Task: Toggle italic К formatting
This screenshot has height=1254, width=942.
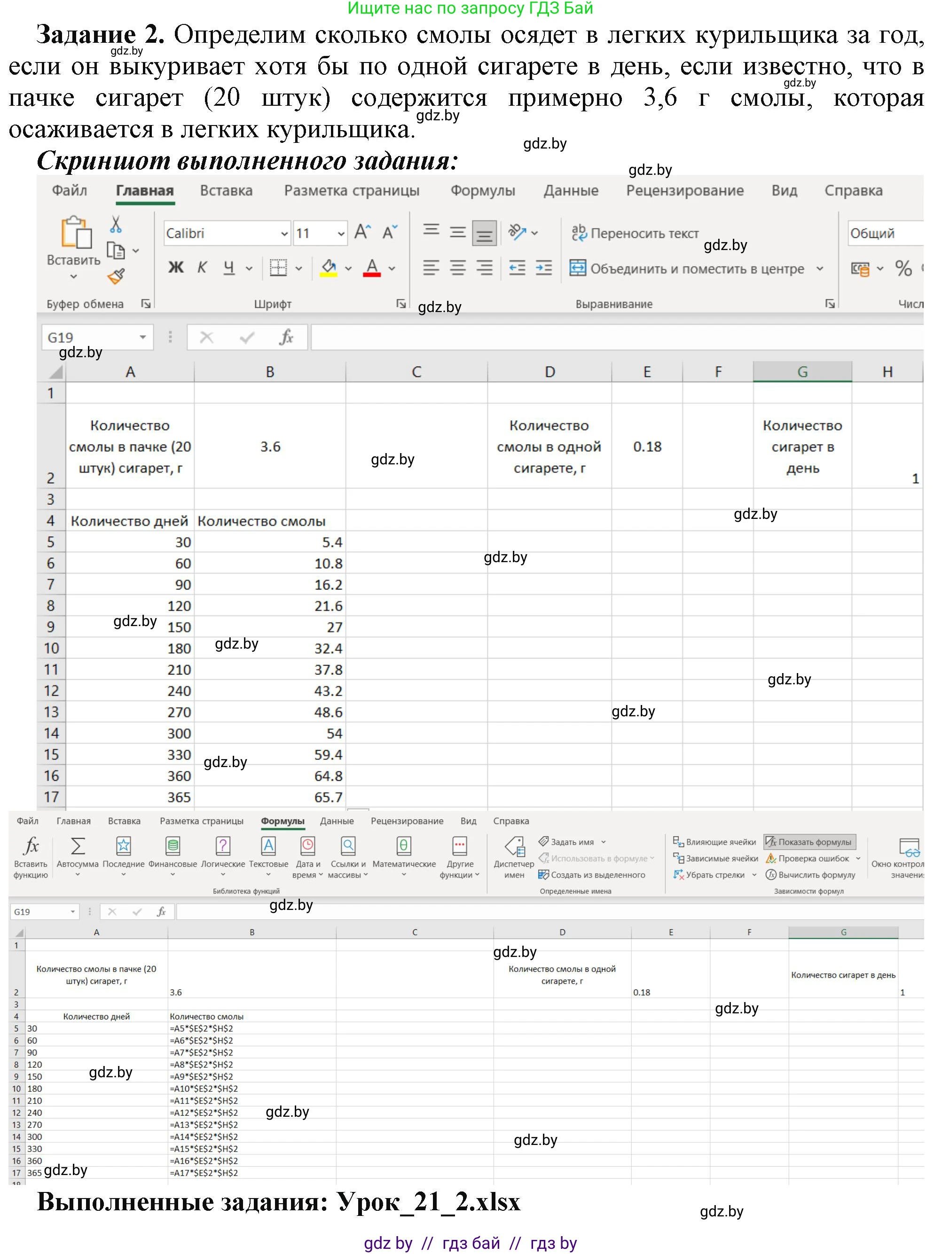Action: [x=202, y=267]
